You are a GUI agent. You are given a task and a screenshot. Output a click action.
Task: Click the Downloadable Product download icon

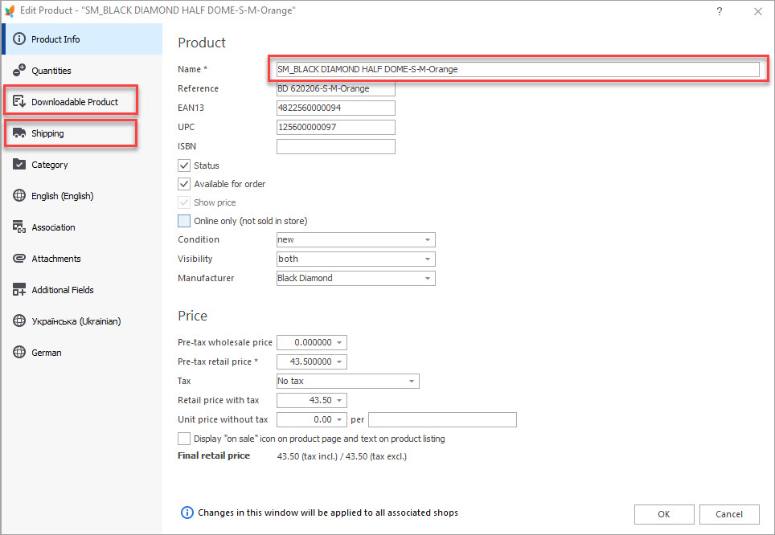click(19, 101)
